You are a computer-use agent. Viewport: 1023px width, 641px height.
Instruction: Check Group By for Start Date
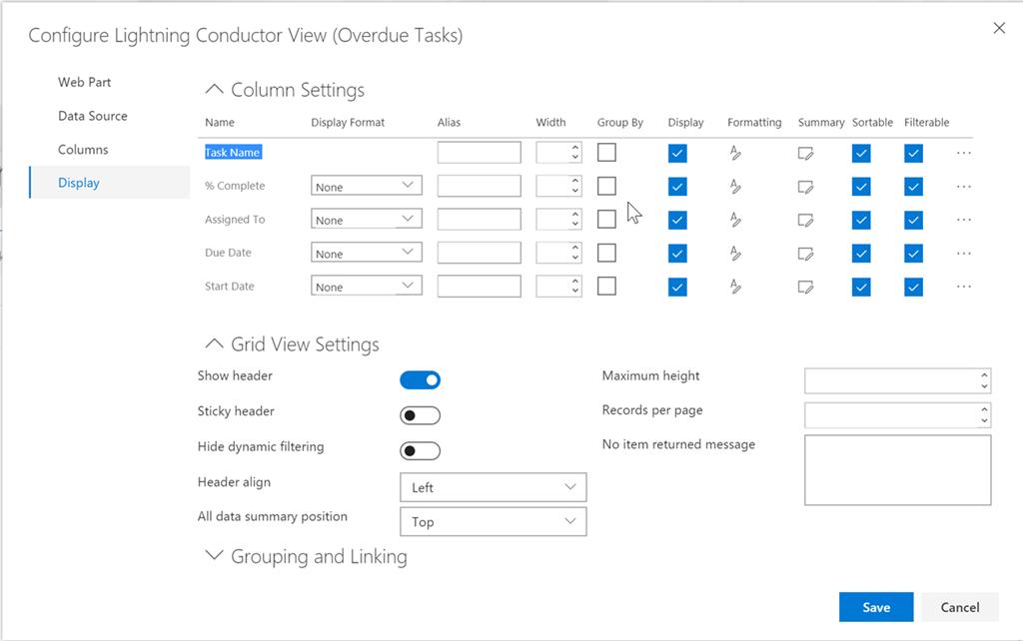coord(606,286)
